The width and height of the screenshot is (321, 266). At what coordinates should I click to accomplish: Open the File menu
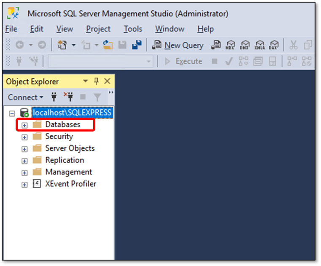[x=11, y=29]
